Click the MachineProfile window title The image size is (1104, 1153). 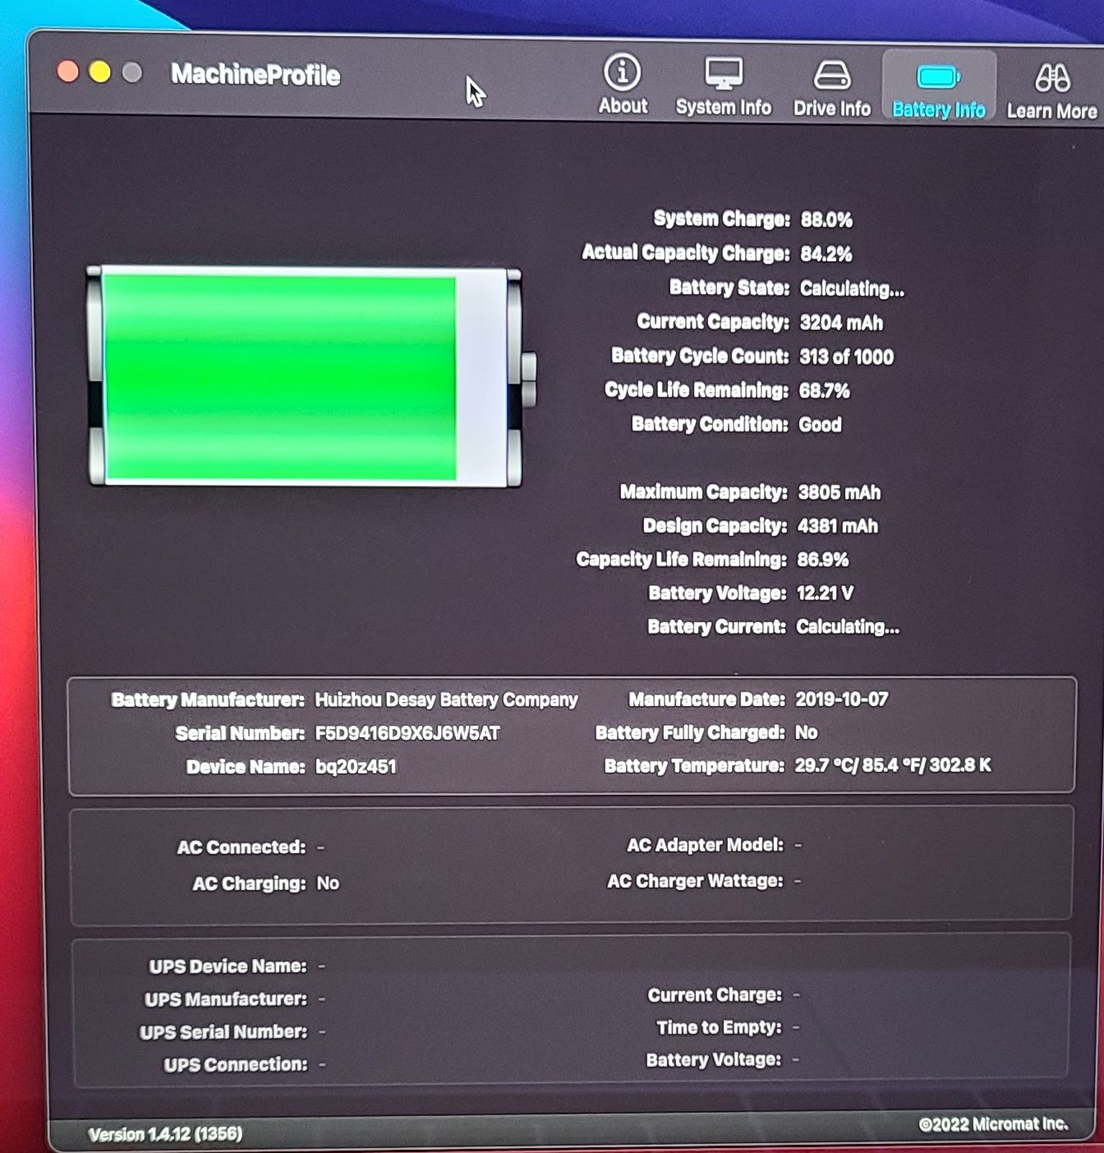pos(255,75)
